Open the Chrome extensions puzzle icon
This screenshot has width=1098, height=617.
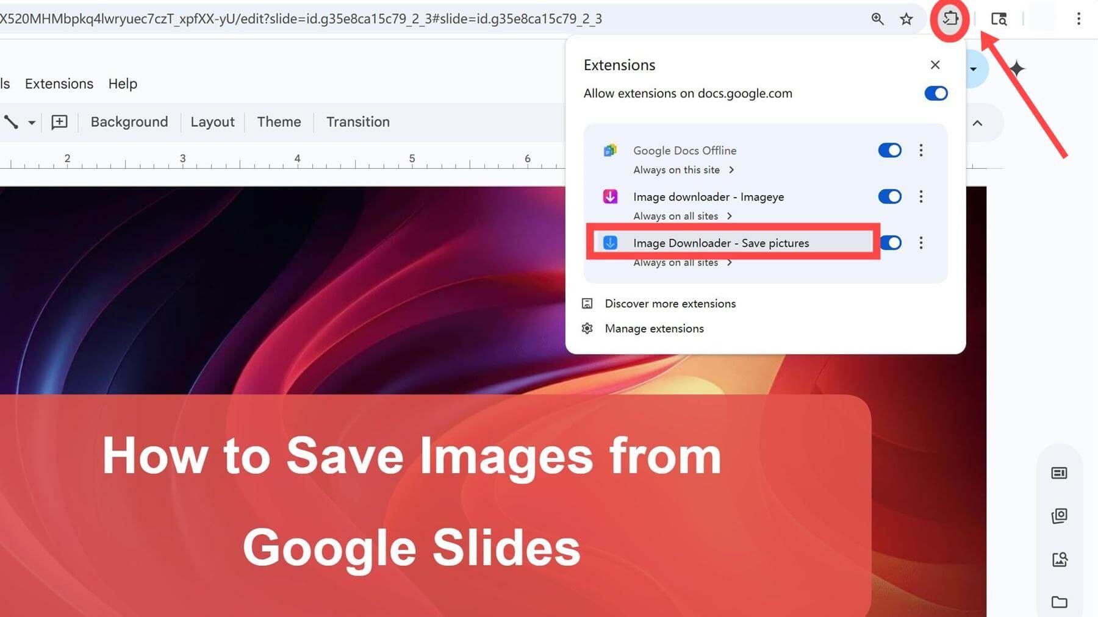950,19
